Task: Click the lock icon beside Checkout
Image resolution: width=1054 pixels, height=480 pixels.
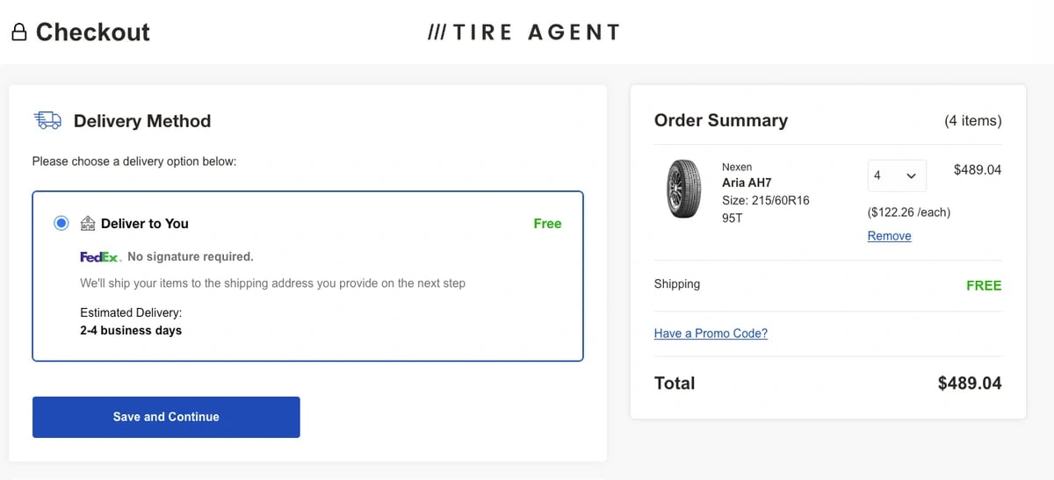Action: coord(19,33)
